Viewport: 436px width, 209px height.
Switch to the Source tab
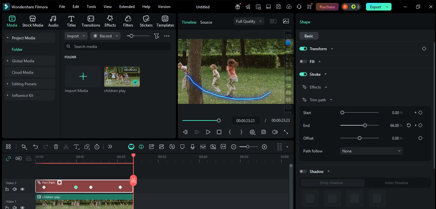pyautogui.click(x=206, y=22)
